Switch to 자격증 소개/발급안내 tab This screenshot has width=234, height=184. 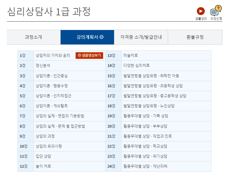(x=141, y=37)
